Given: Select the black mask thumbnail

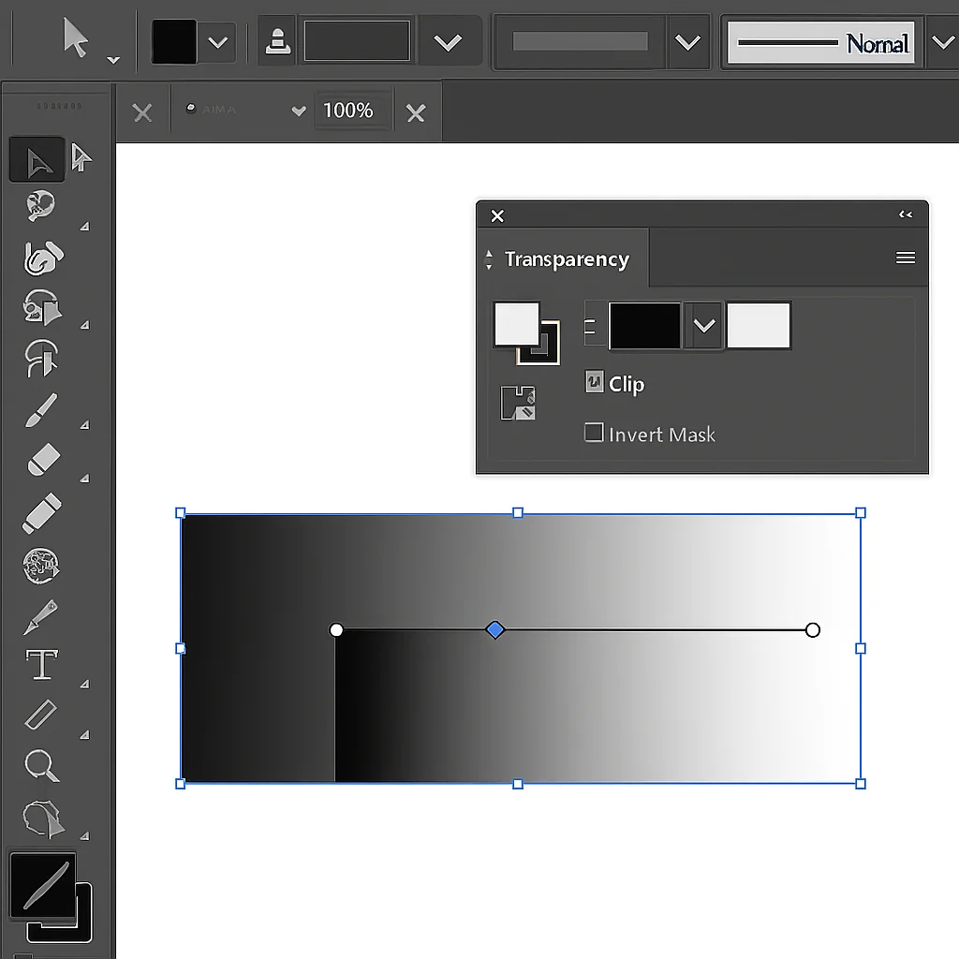Looking at the screenshot, I should click(645, 325).
